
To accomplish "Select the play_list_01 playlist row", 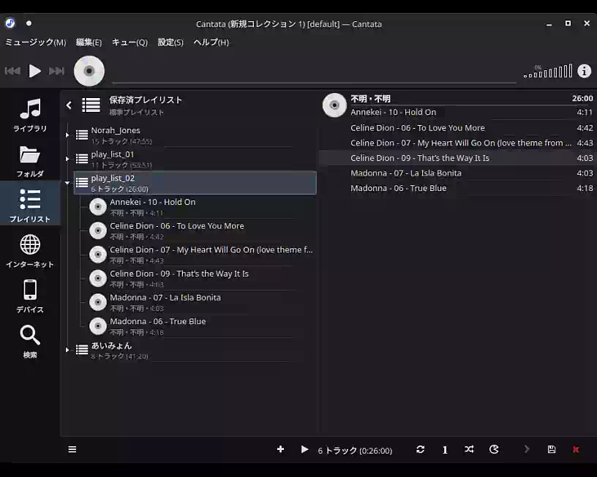I will coord(195,159).
